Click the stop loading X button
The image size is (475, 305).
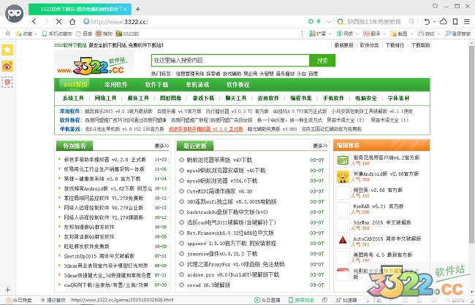click(57, 22)
